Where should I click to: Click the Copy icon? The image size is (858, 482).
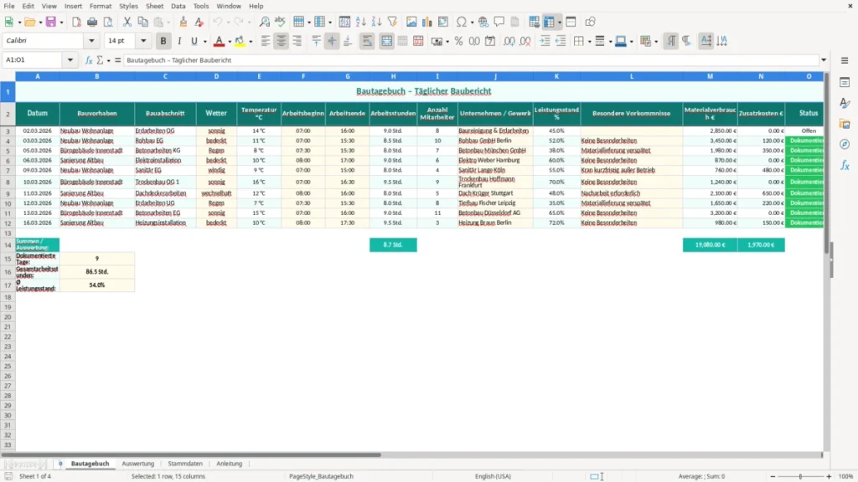point(142,22)
